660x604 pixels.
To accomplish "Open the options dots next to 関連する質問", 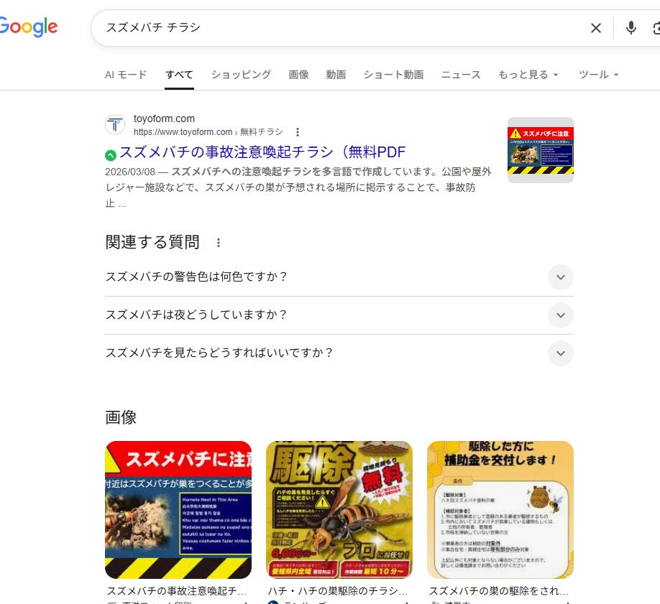I will point(218,243).
